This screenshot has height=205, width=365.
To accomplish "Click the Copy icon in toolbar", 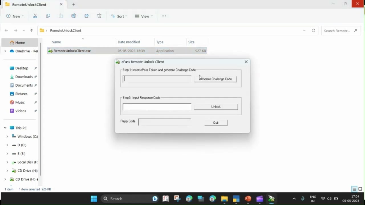I will [x=48, y=16].
